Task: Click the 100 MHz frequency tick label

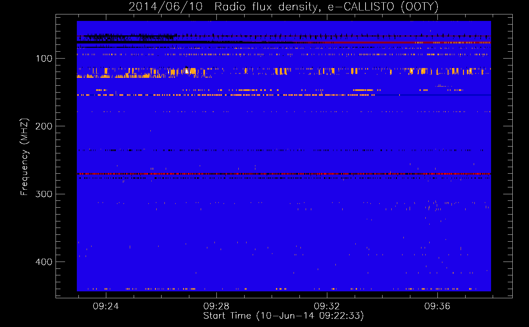Action: point(44,59)
